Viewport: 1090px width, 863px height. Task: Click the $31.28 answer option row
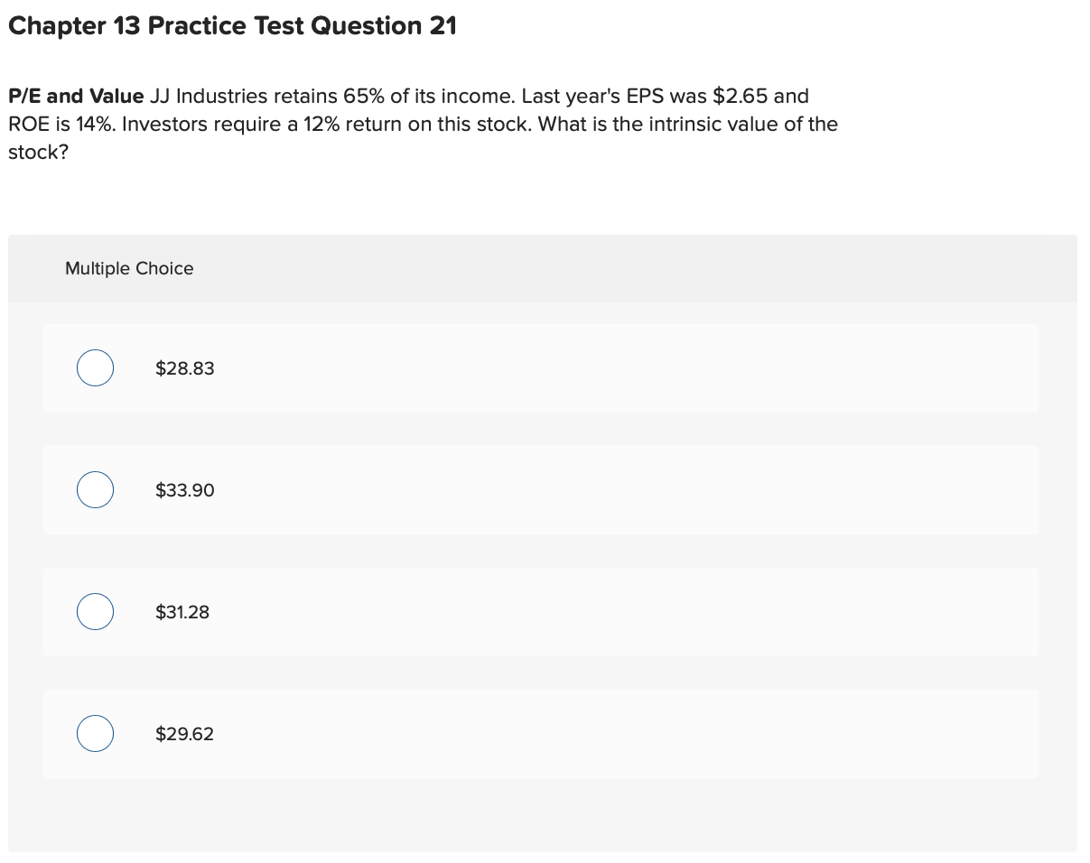(542, 611)
